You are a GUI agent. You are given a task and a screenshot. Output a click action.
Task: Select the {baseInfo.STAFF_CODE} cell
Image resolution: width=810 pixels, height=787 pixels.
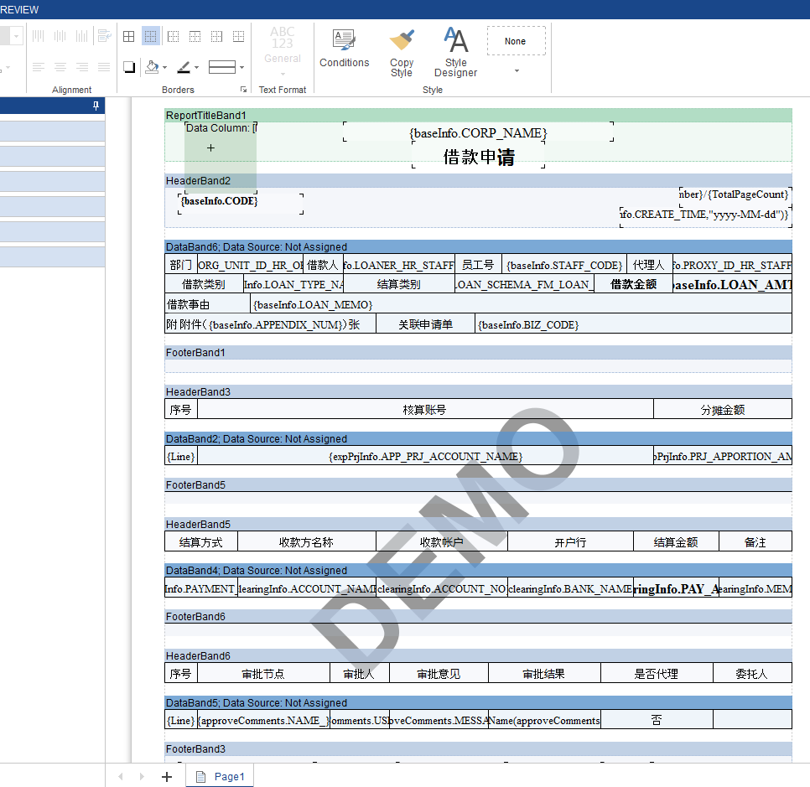tap(564, 266)
